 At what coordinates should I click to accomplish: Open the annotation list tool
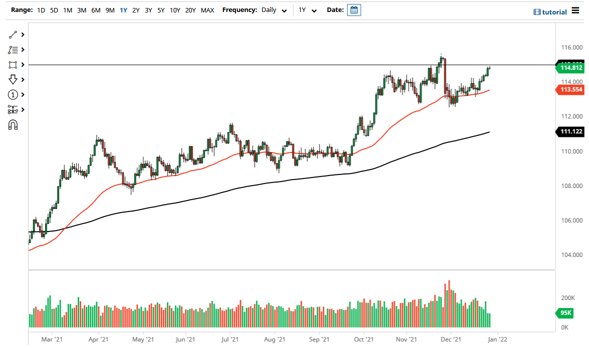tap(14, 49)
